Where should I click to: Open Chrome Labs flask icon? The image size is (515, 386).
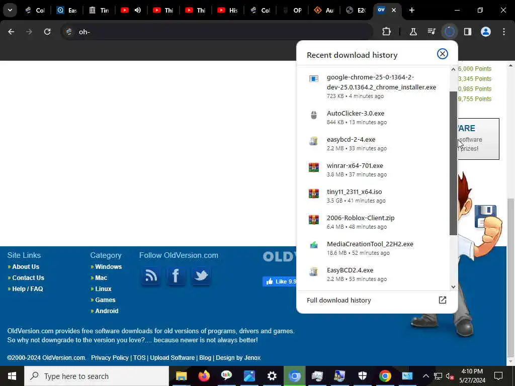(413, 32)
